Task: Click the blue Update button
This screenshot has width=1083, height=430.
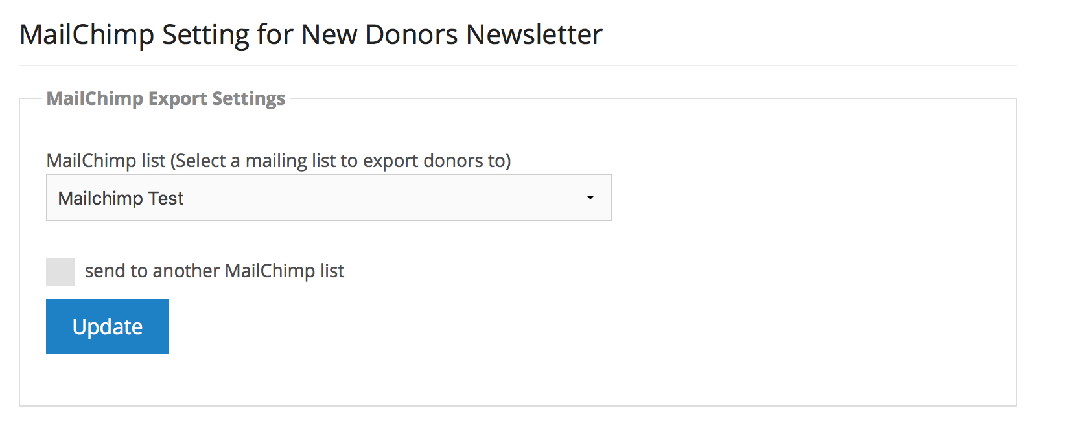Action: 108,326
